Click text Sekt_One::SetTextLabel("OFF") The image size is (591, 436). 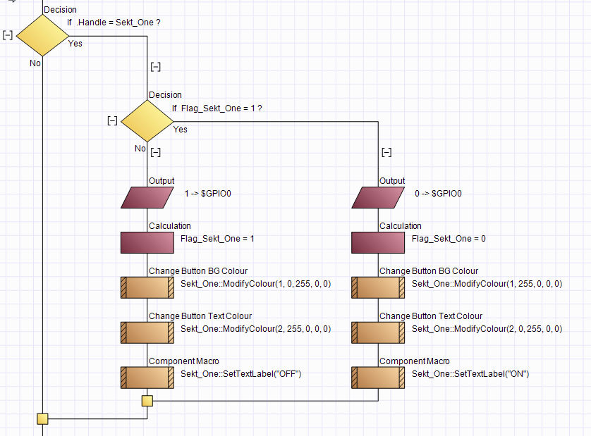click(241, 374)
